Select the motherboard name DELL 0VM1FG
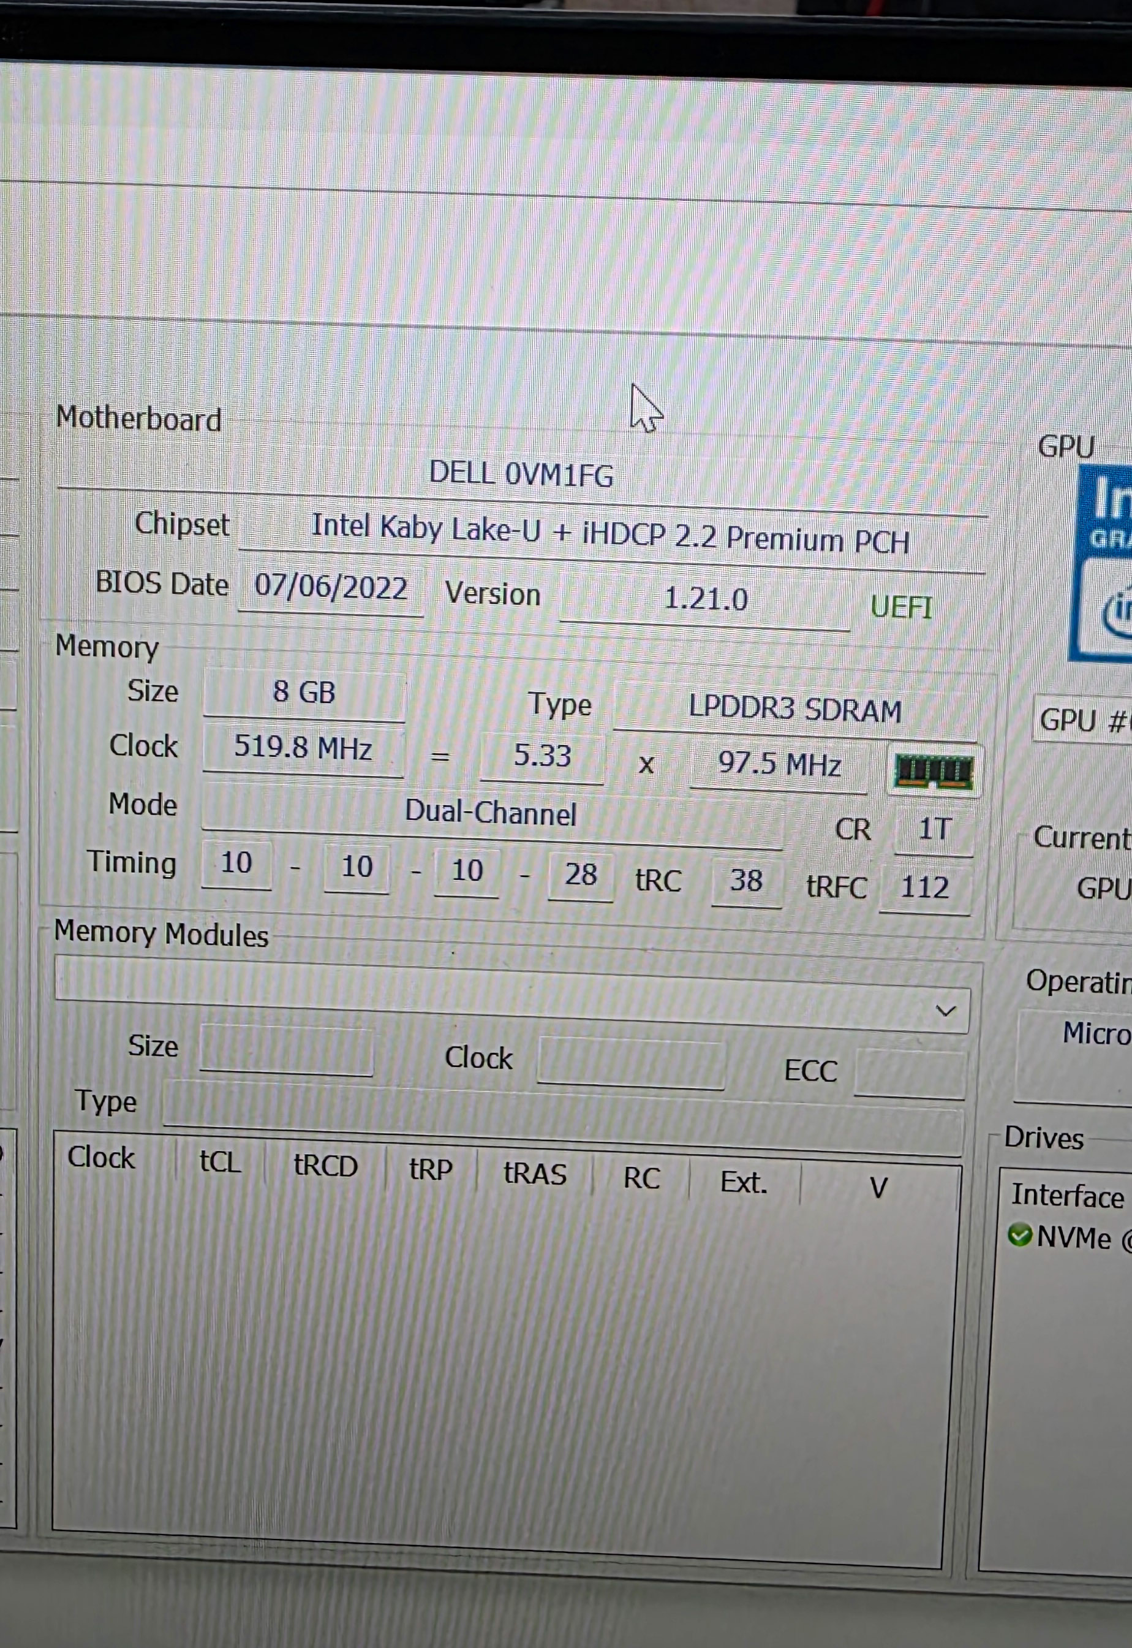 (521, 474)
